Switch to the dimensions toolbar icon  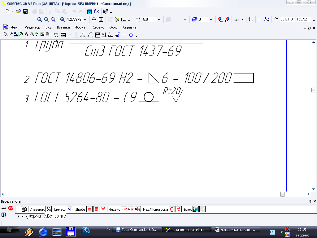pyautogui.click(x=11, y=34)
